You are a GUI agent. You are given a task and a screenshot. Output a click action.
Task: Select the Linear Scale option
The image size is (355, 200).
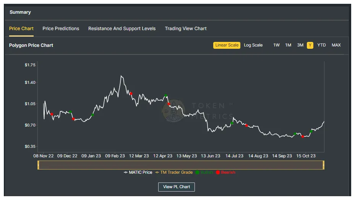227,45
